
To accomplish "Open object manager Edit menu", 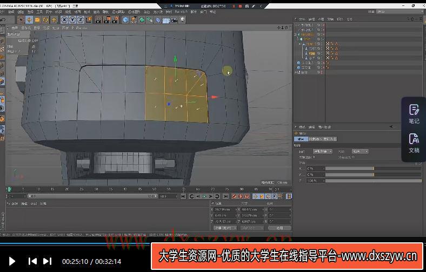I will coord(311,19).
